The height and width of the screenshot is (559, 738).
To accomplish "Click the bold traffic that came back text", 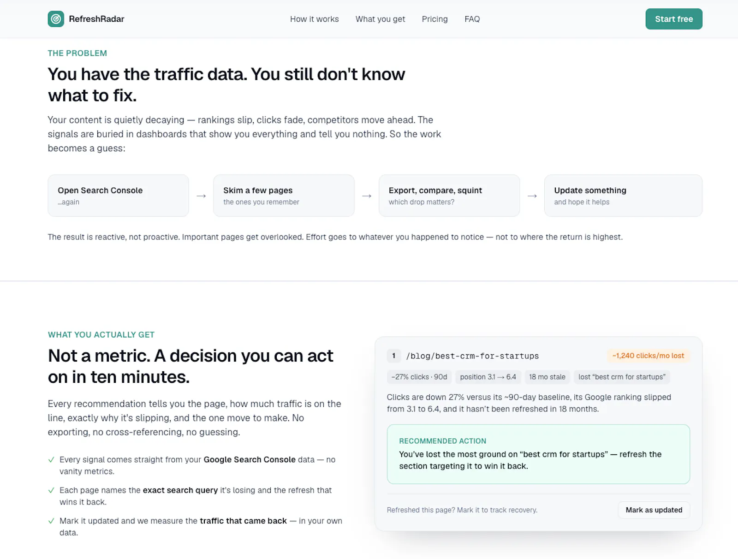I will 243,521.
